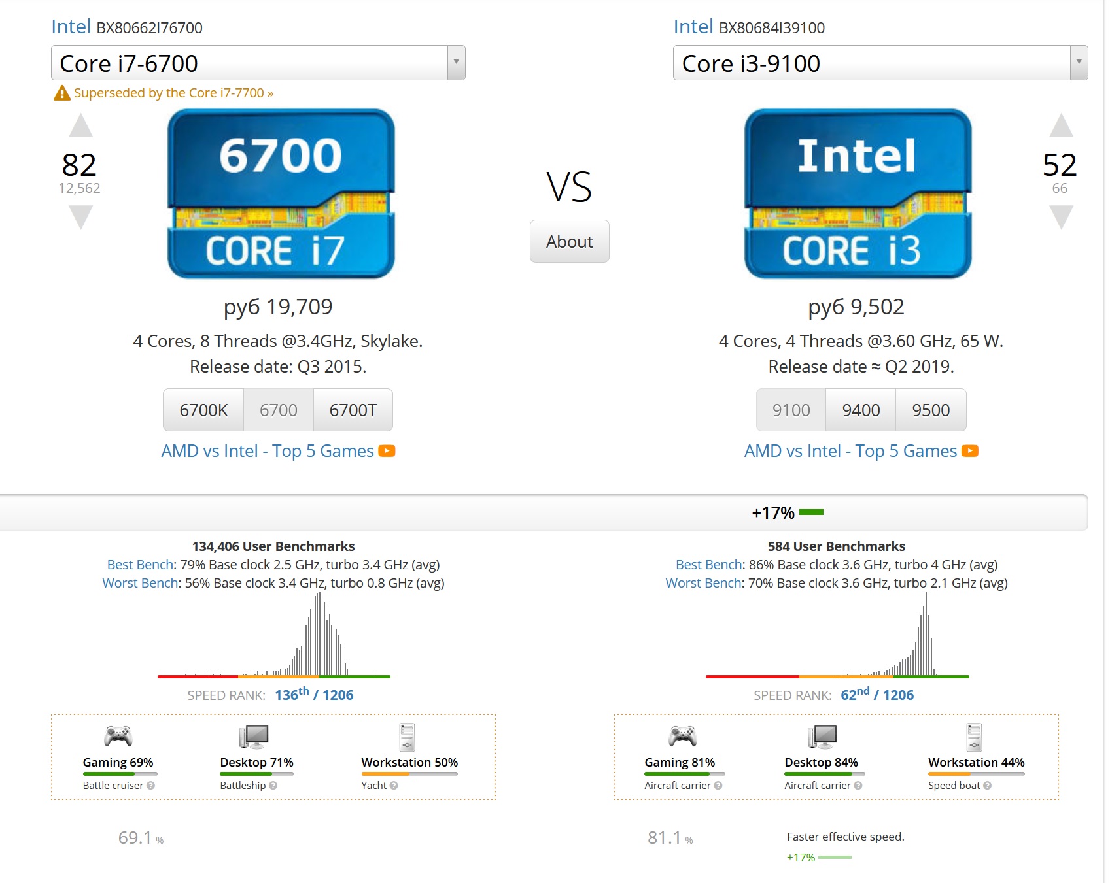The image size is (1110, 883).
Task: Open i7-6700 Best Bench link
Action: [140, 565]
